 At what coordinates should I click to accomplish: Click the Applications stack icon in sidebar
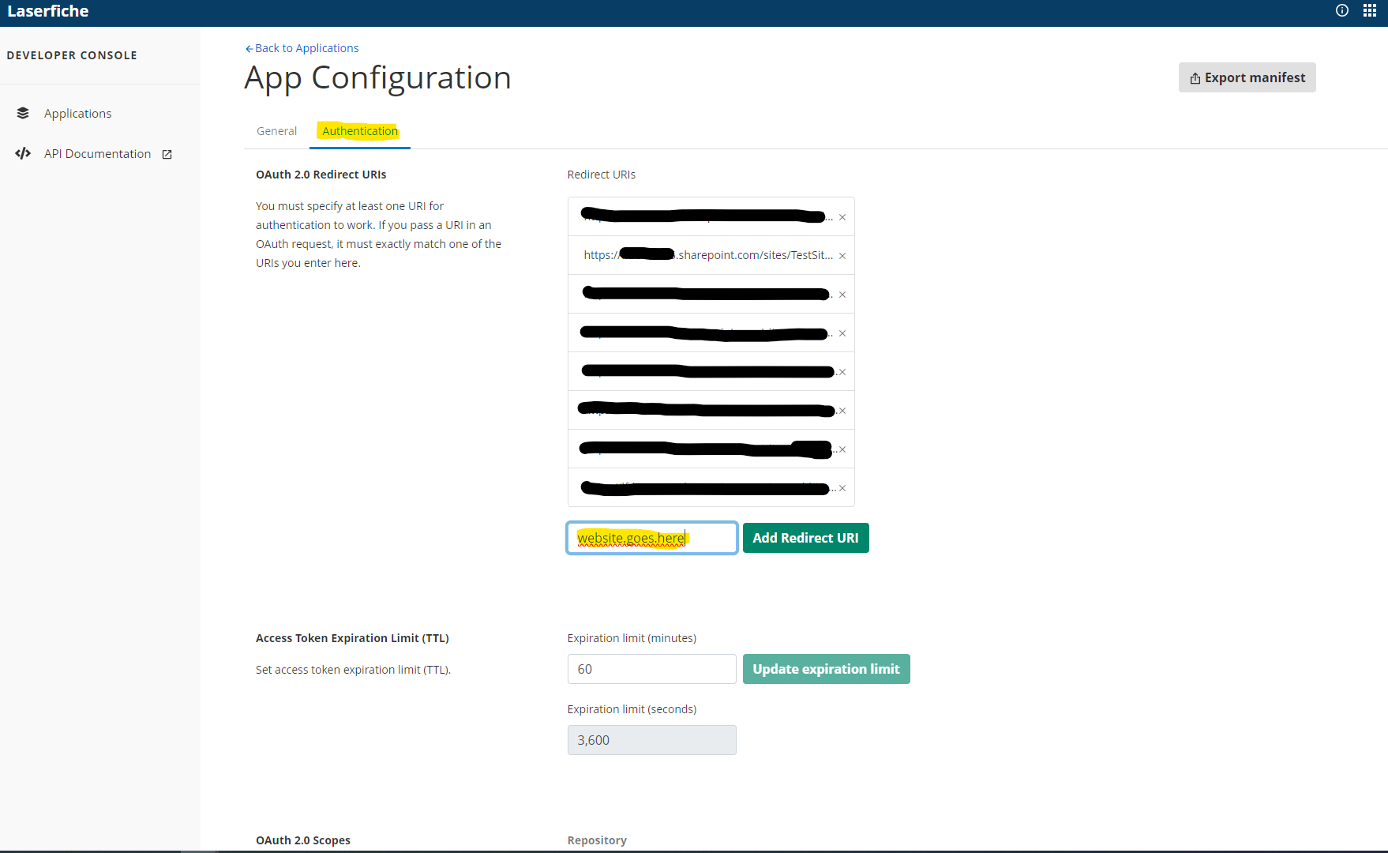tap(23, 113)
